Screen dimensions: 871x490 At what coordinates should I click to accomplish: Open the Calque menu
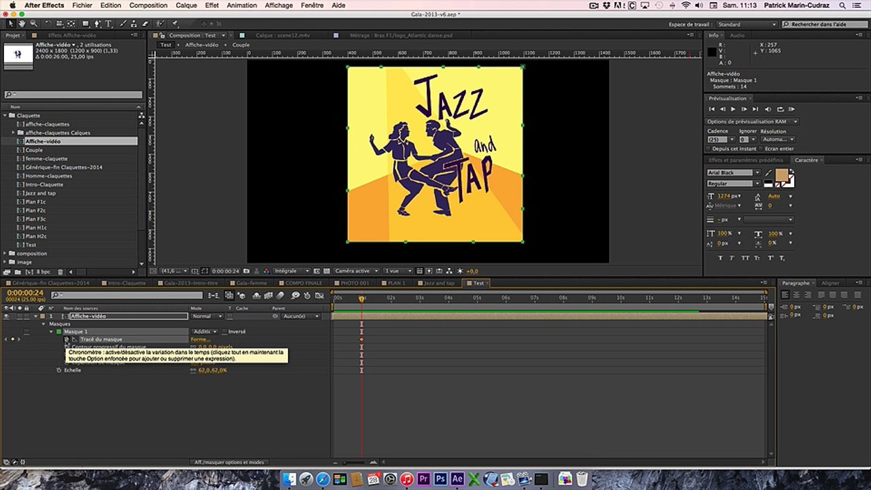click(186, 5)
